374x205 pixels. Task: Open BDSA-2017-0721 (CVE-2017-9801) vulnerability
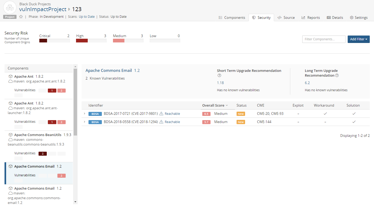[x=131, y=114]
